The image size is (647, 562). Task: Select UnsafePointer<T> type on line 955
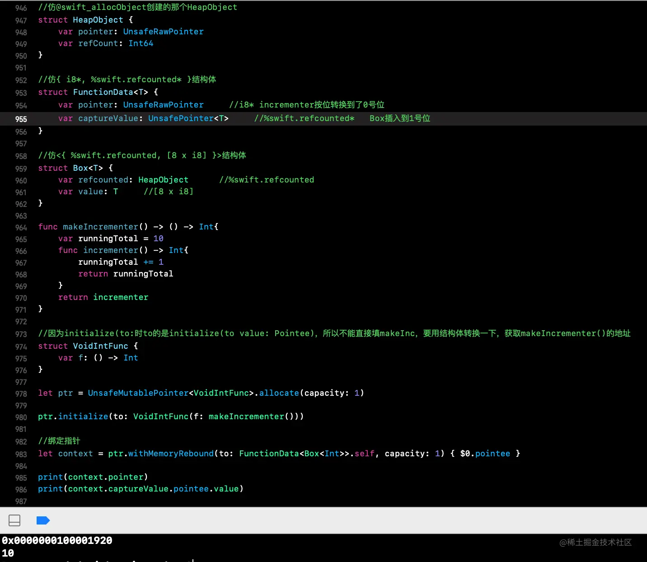point(188,118)
